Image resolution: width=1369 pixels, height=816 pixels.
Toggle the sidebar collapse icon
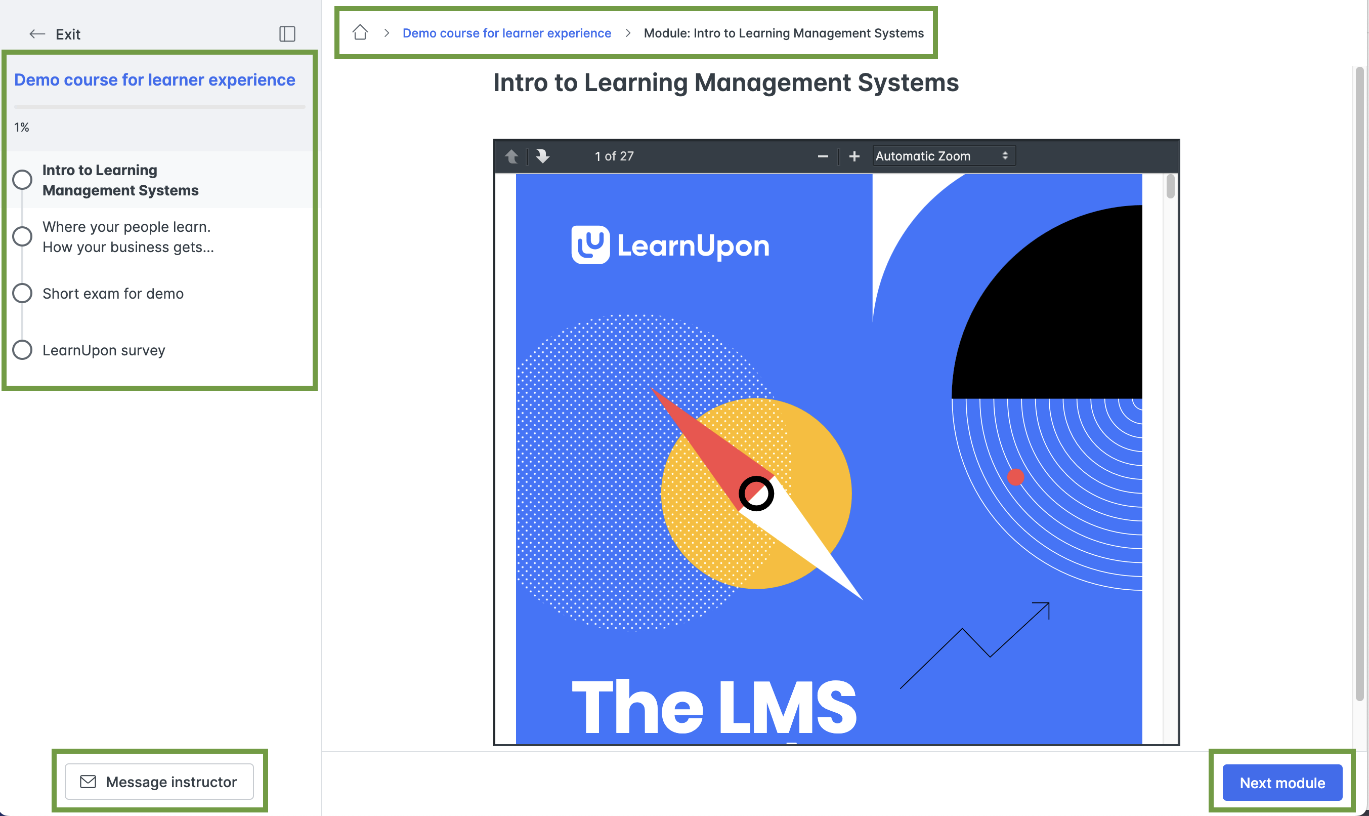click(x=287, y=33)
